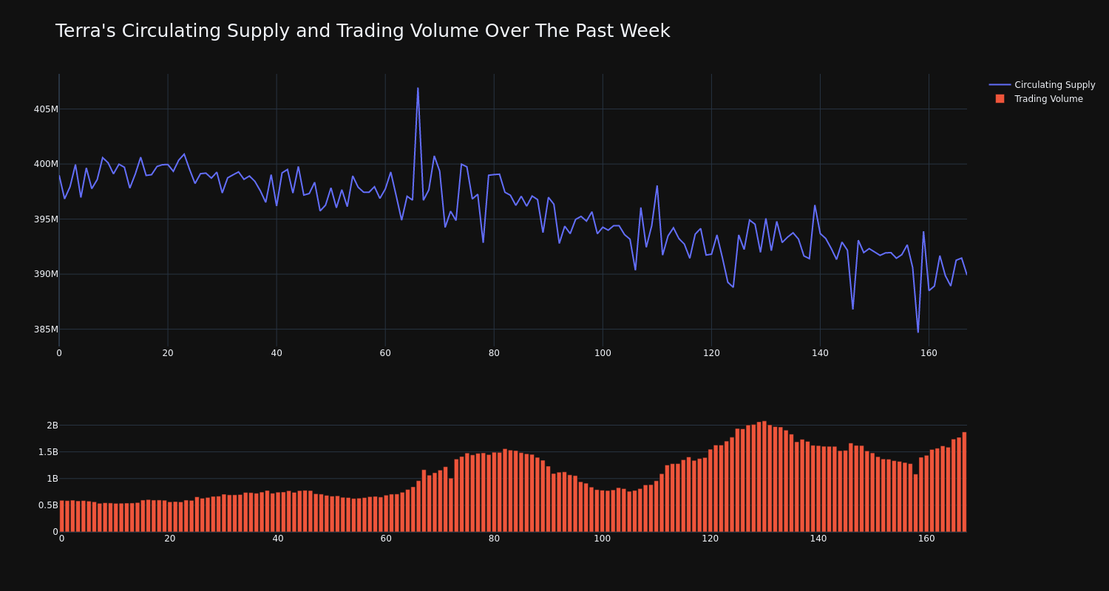Click x-axis tick 40 on volume chart
The image size is (1109, 591).
(x=278, y=539)
